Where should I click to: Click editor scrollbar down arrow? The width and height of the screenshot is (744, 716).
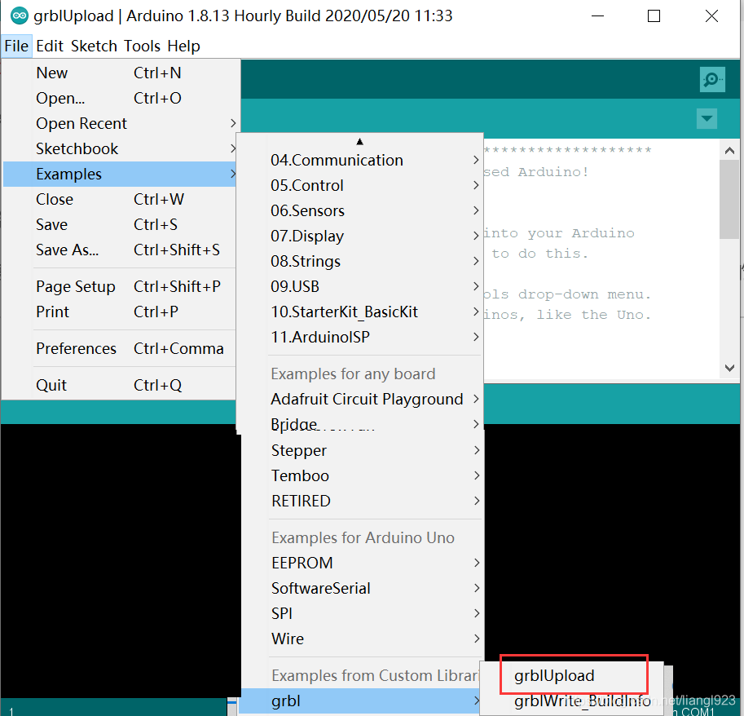point(729,368)
